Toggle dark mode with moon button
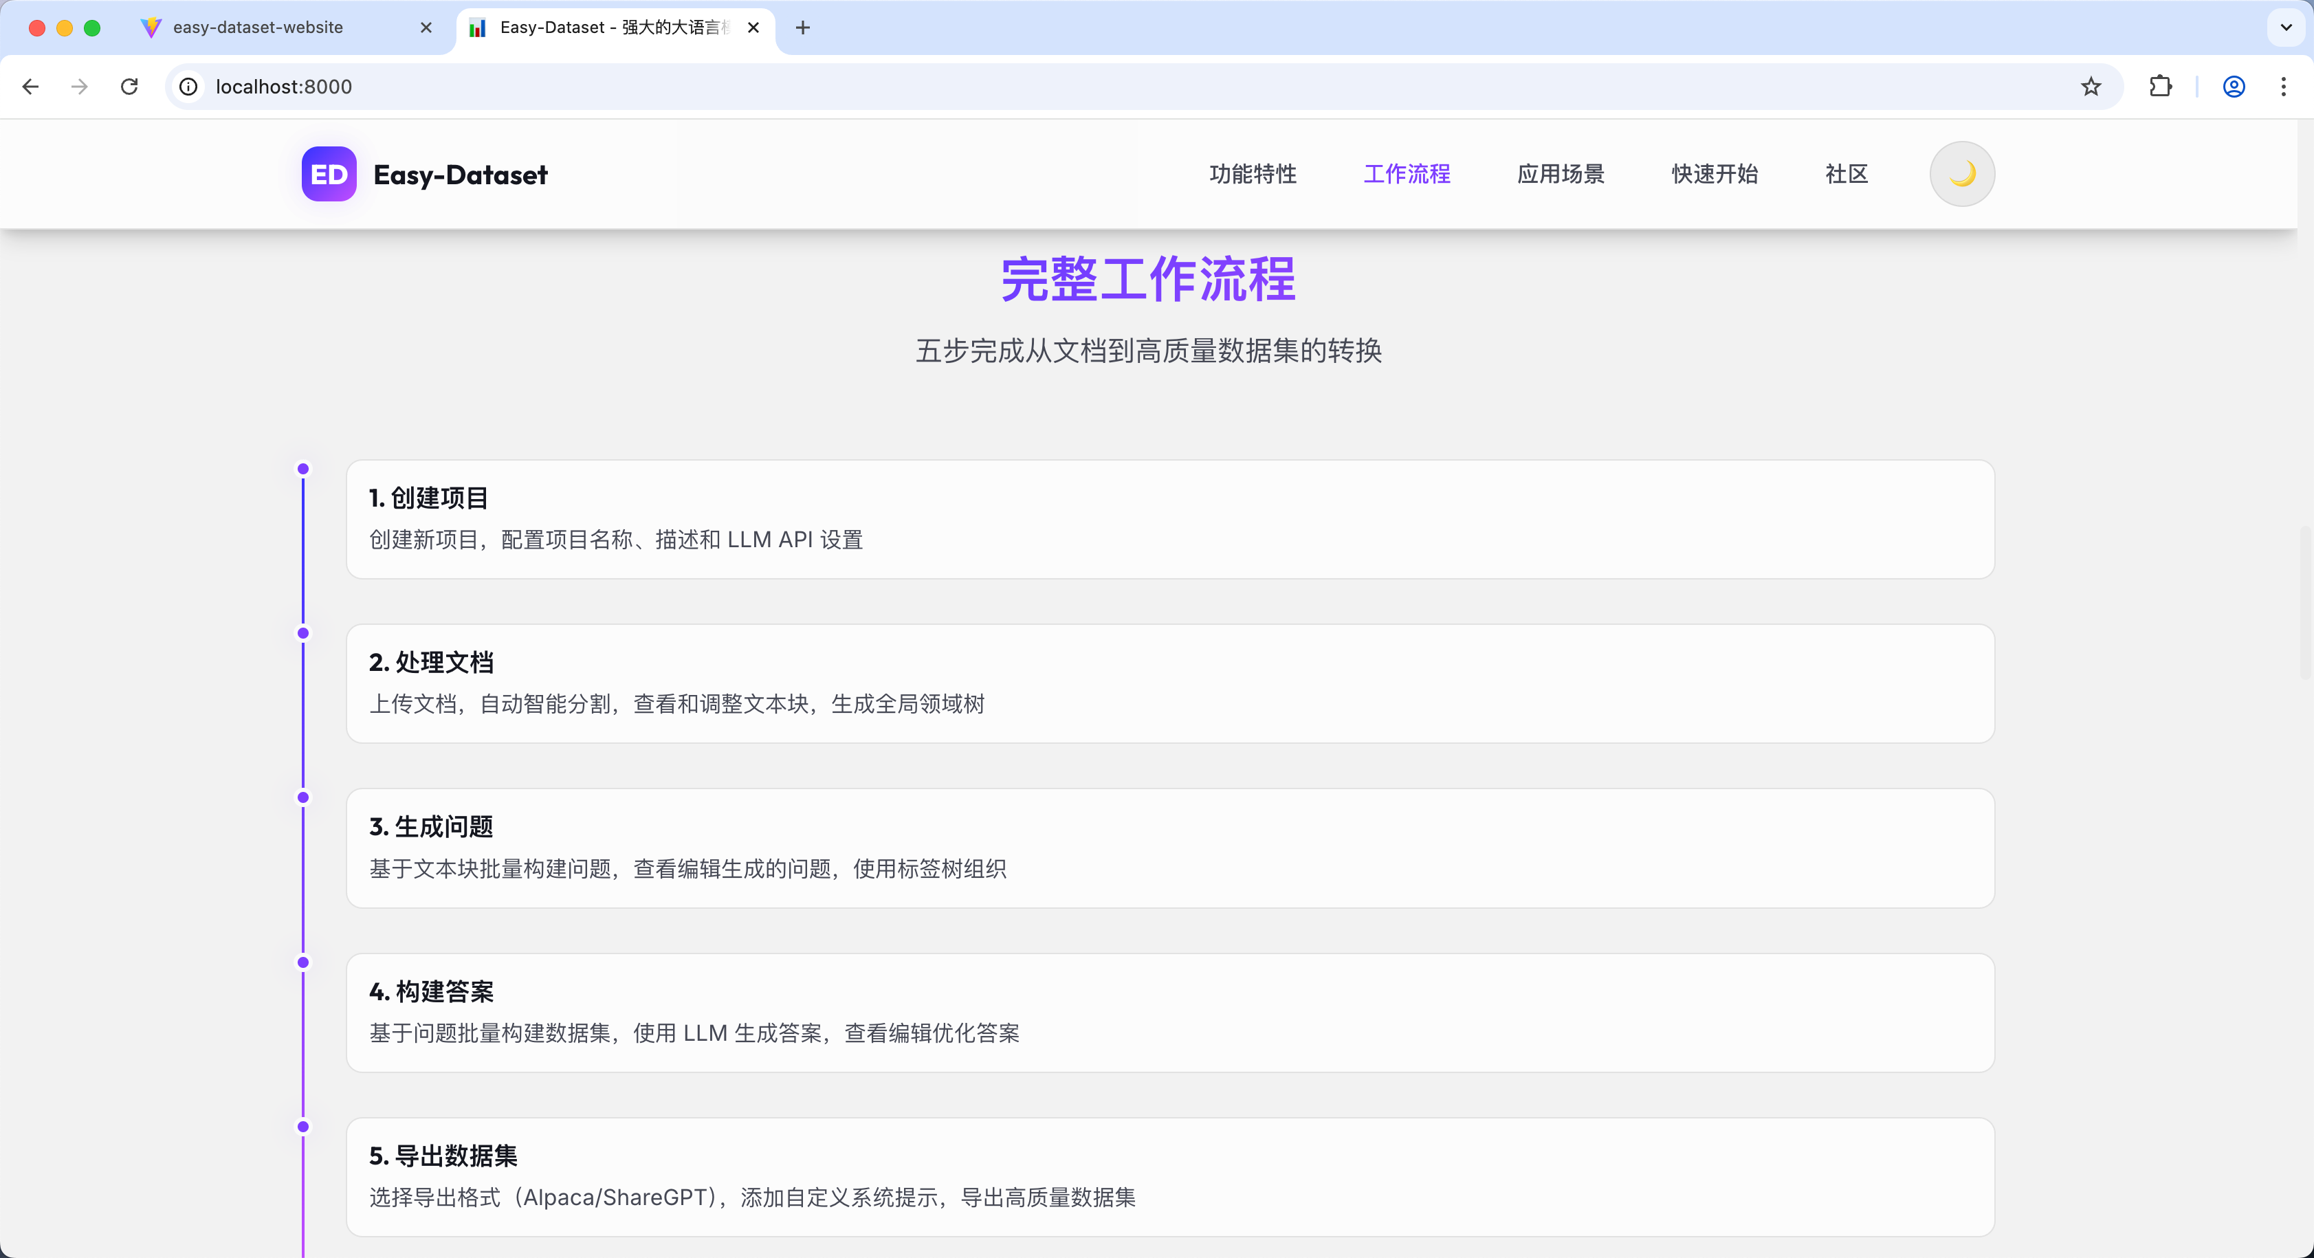Viewport: 2314px width, 1258px height. pyautogui.click(x=1962, y=173)
